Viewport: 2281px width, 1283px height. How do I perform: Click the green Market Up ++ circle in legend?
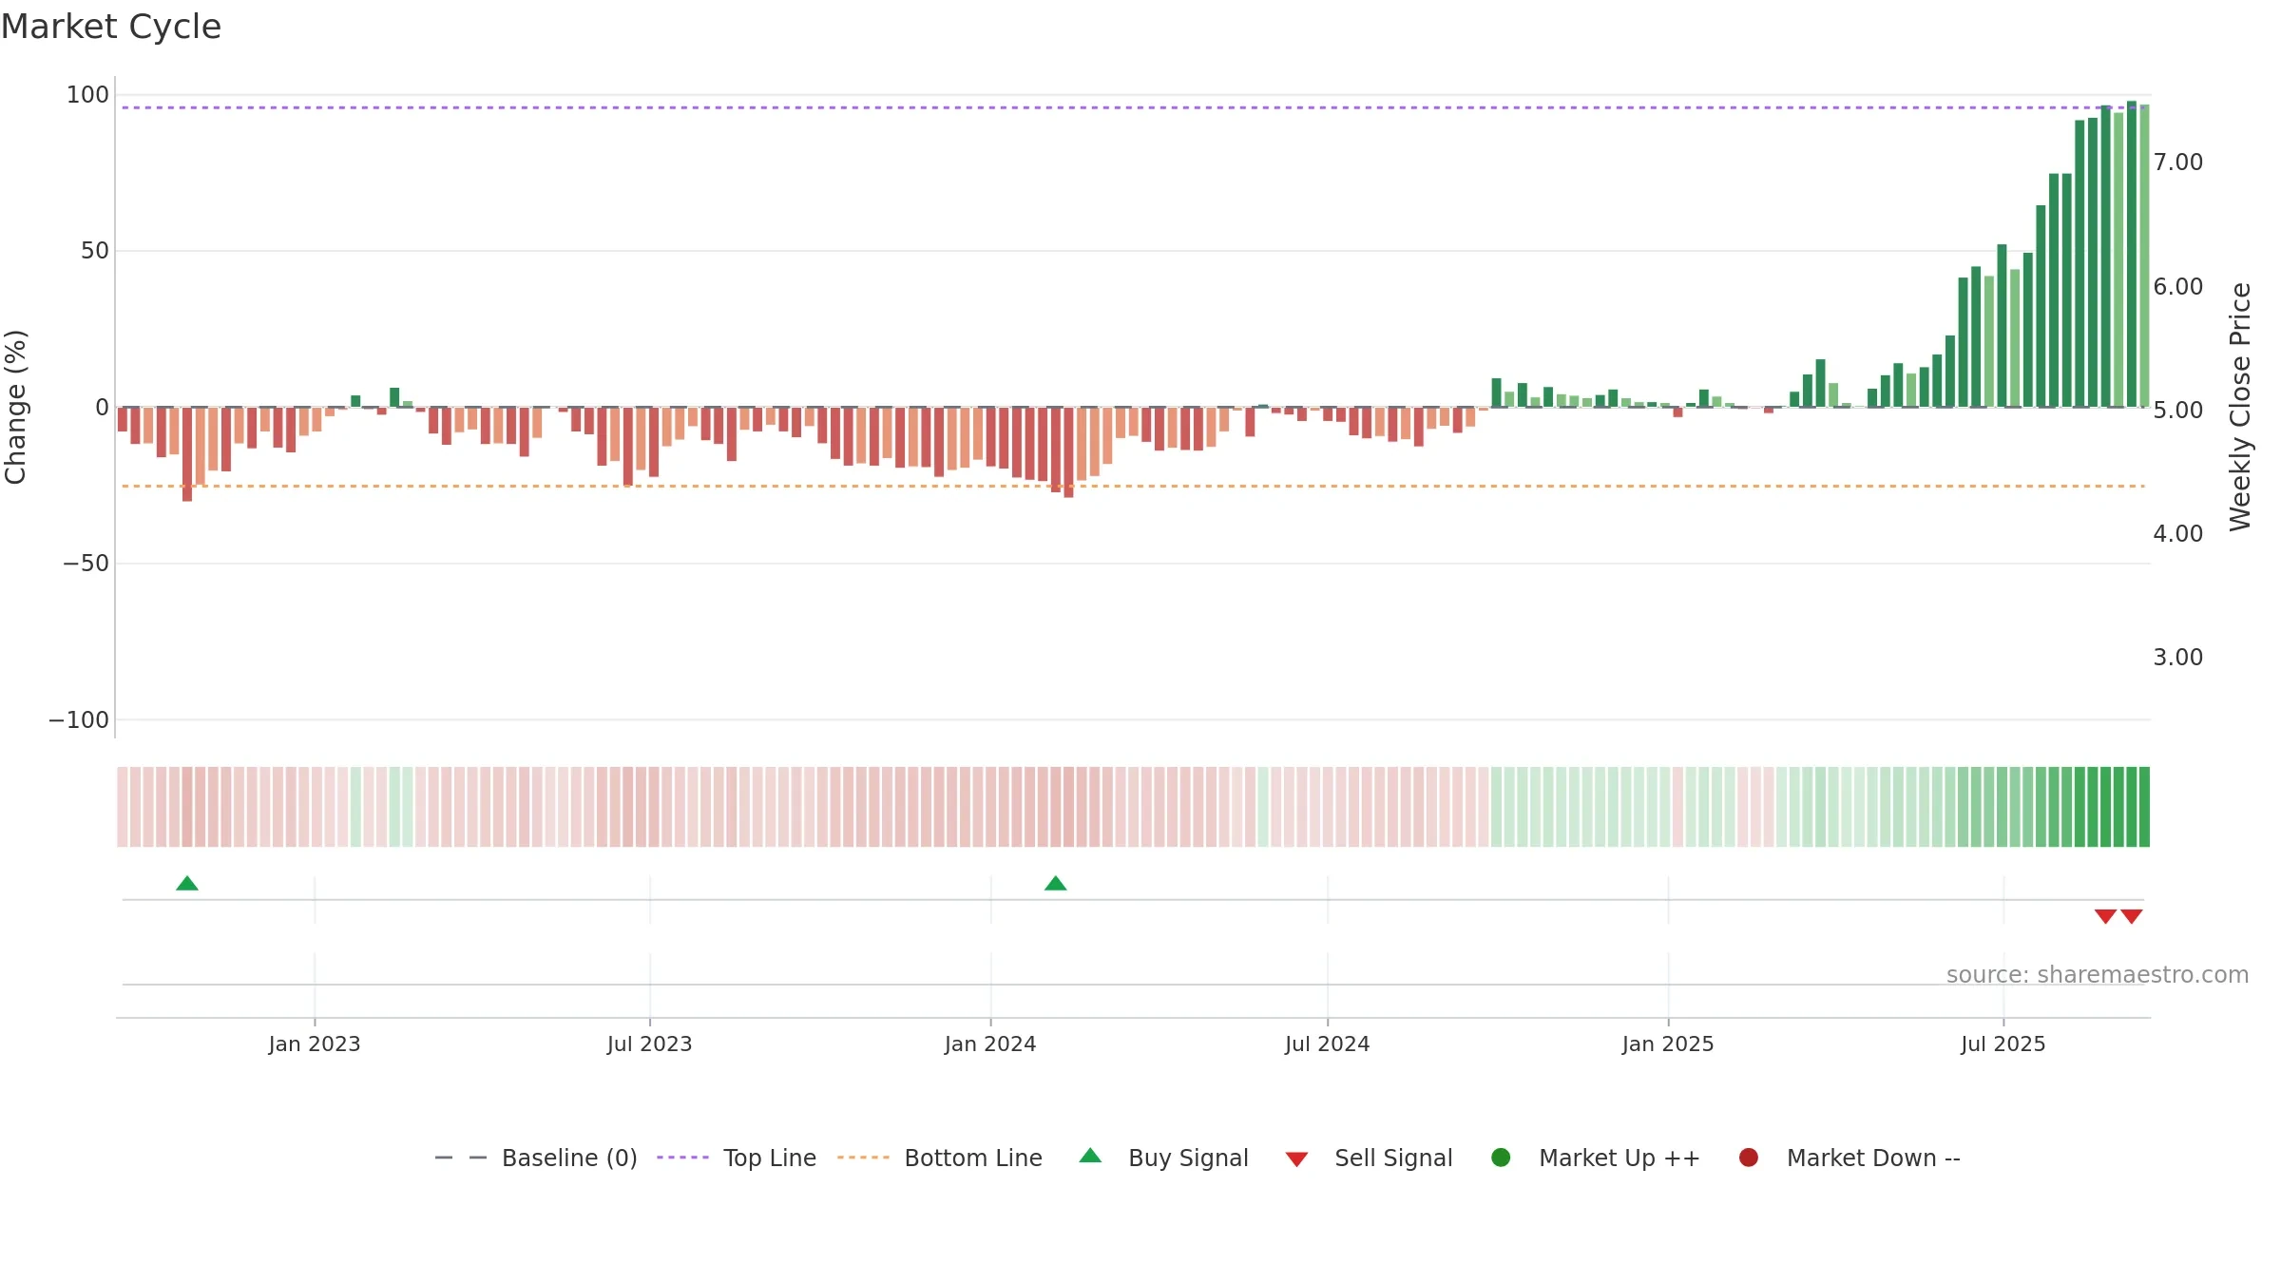(x=1501, y=1158)
